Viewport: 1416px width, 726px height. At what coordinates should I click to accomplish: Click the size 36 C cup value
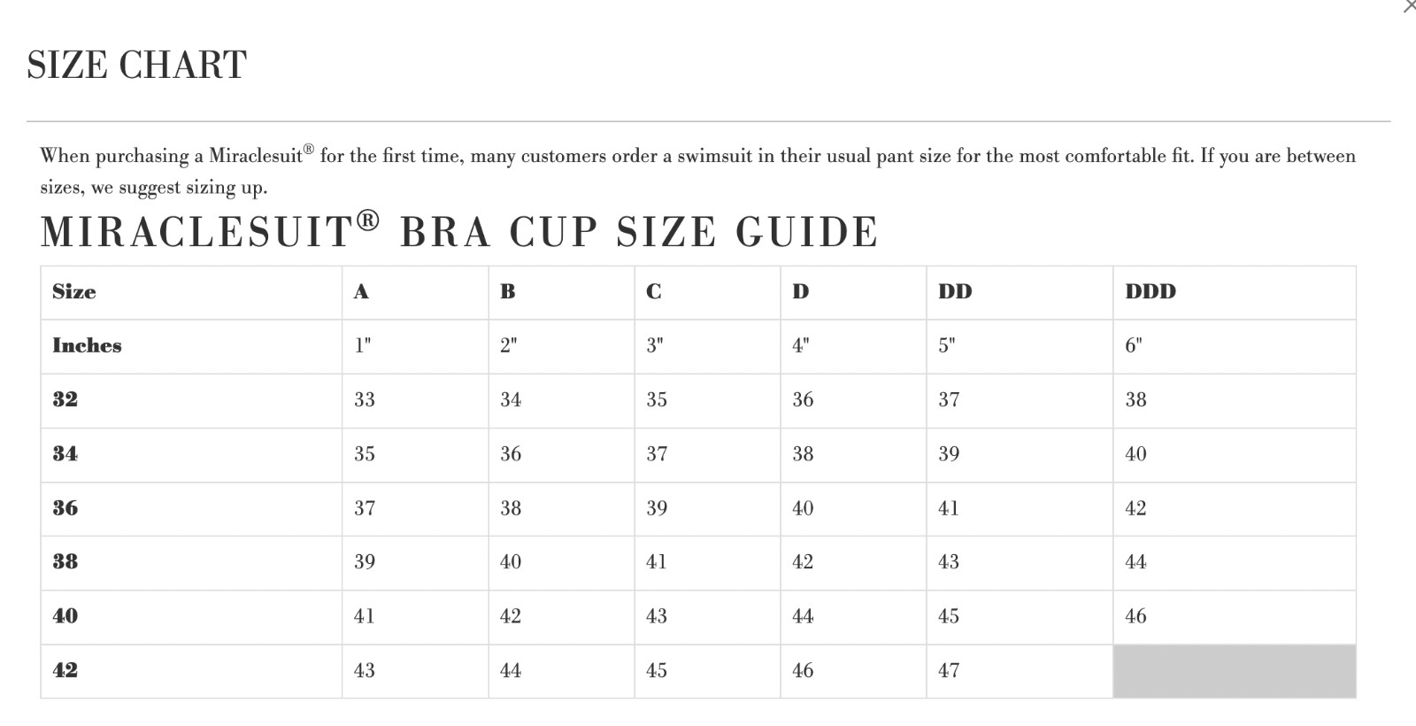pos(657,509)
